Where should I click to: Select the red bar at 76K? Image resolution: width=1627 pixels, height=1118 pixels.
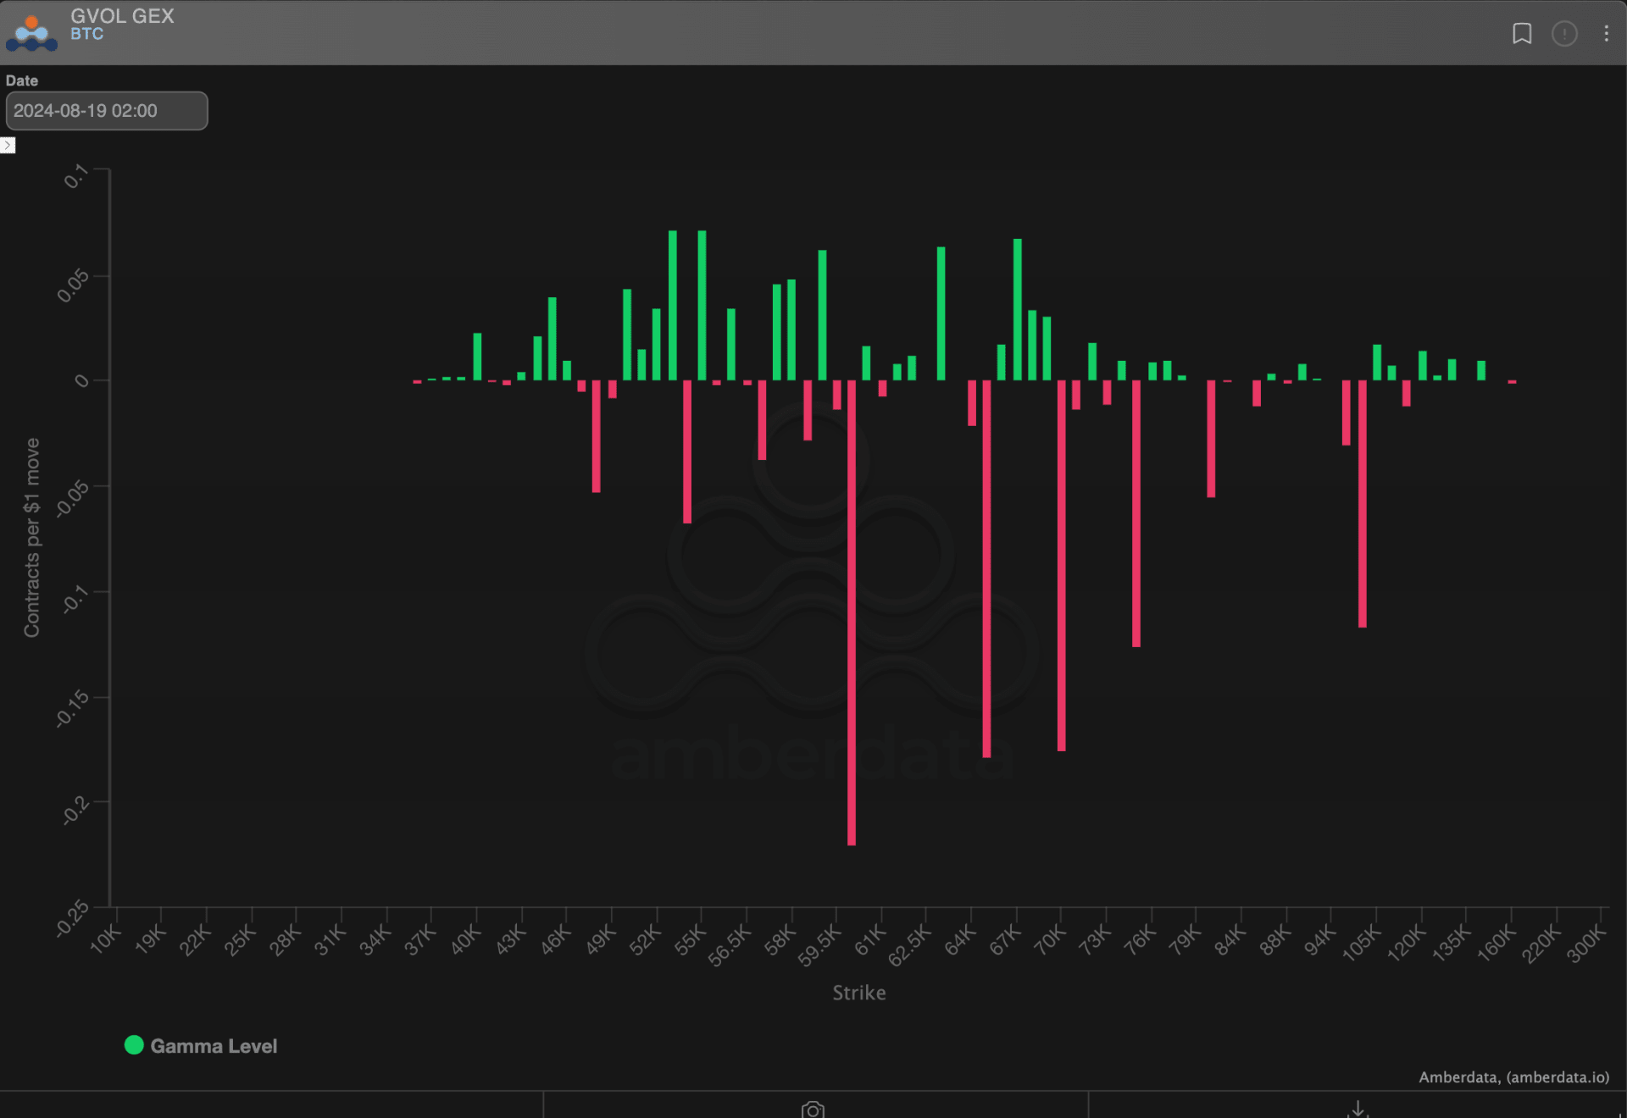pos(1136,513)
